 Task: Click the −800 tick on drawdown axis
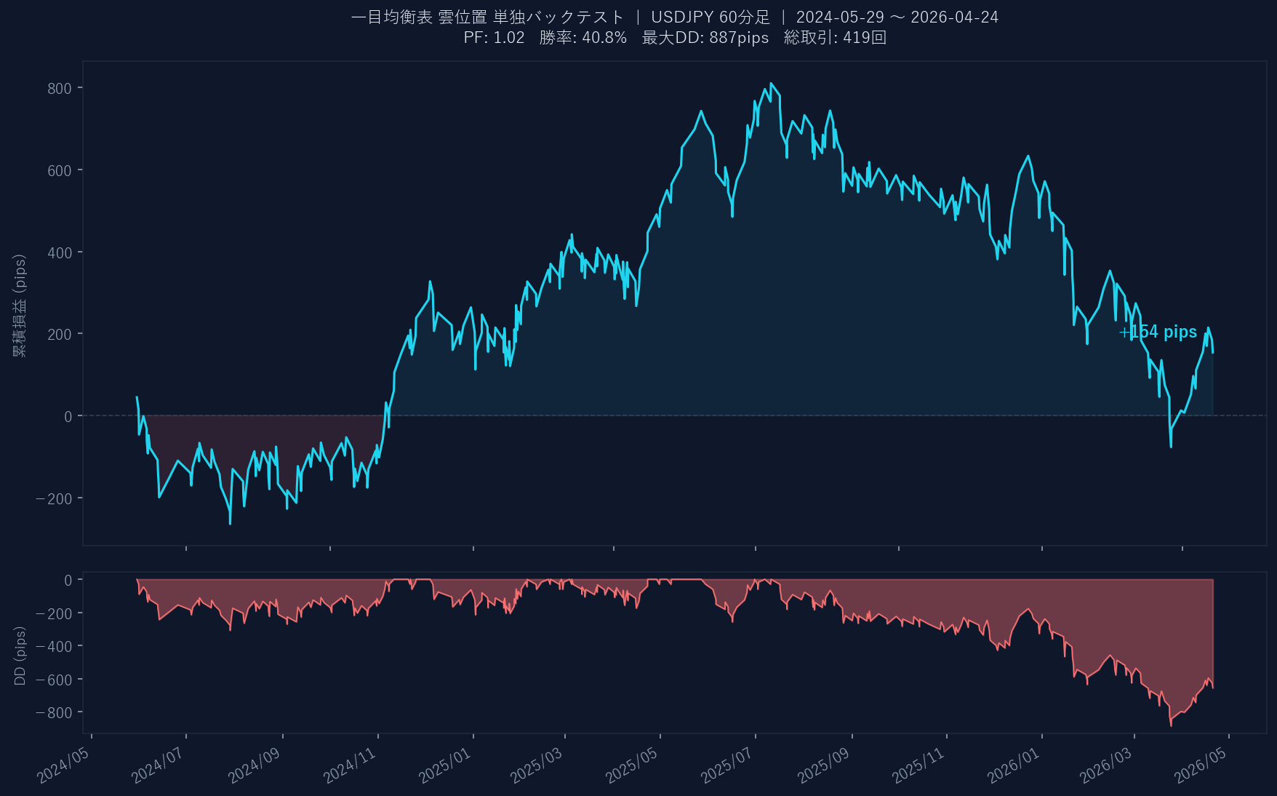[54, 713]
